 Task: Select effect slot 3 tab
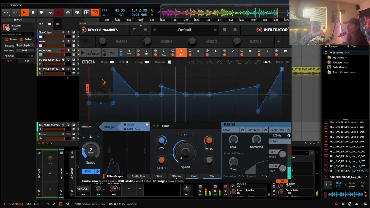(x=164, y=53)
